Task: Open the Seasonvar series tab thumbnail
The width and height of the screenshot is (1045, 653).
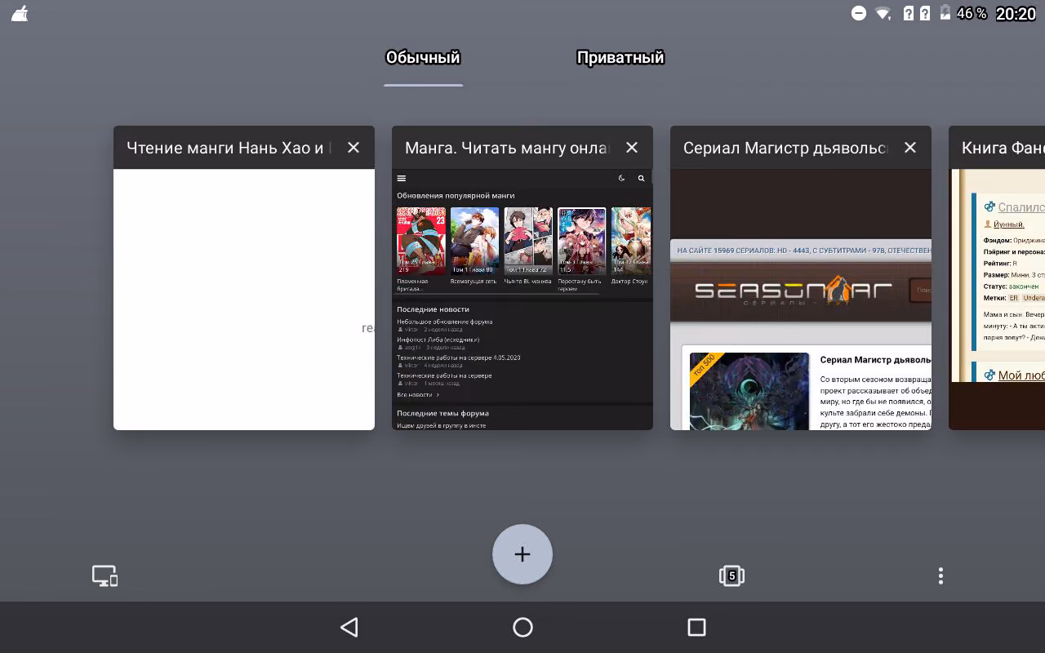Action: pos(801,300)
